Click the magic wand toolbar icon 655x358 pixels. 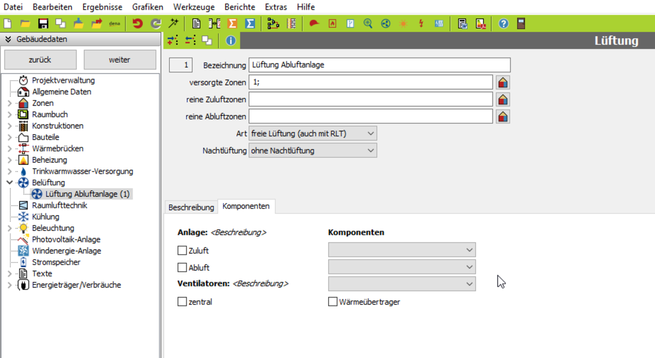pos(174,23)
